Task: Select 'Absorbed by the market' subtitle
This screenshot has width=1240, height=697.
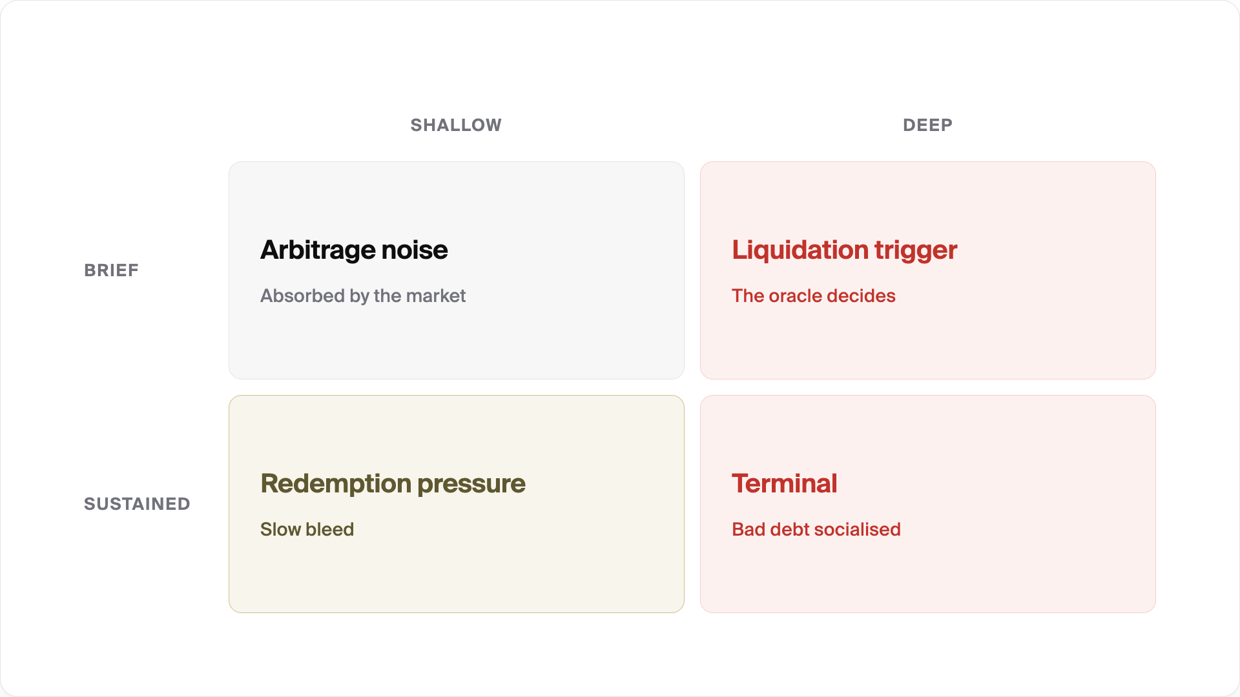Action: (x=363, y=296)
